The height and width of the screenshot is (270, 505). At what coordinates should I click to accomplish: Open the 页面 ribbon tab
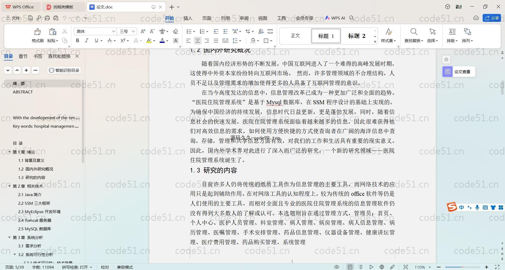pyautogui.click(x=207, y=18)
